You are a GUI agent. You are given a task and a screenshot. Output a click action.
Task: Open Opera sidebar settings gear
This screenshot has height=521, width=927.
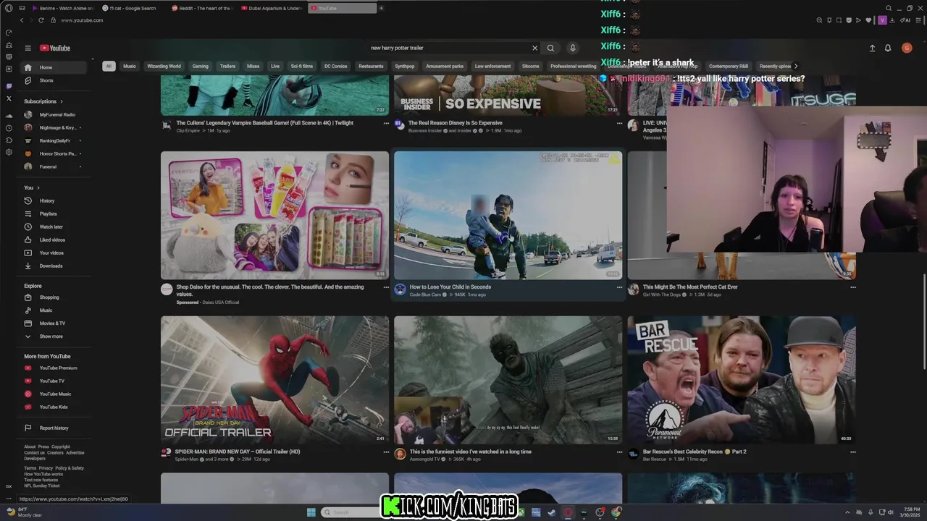pos(9,153)
